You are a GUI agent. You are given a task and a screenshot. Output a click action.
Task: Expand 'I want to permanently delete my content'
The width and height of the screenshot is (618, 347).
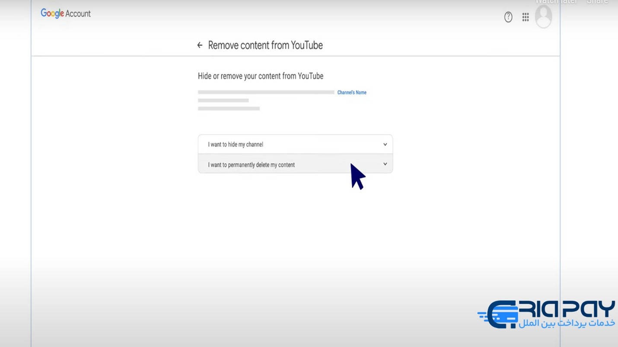[x=295, y=164]
